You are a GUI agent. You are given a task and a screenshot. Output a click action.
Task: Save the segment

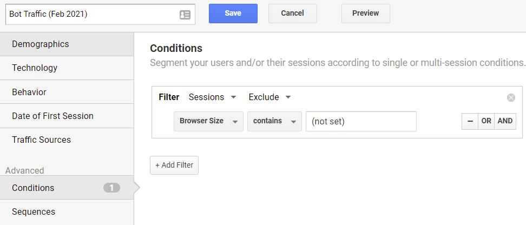233,14
